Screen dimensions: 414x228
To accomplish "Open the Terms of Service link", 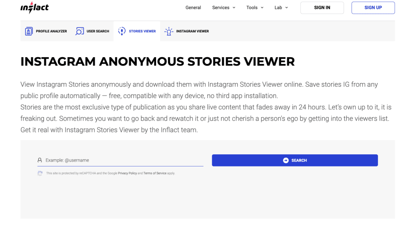I will [x=155, y=173].
